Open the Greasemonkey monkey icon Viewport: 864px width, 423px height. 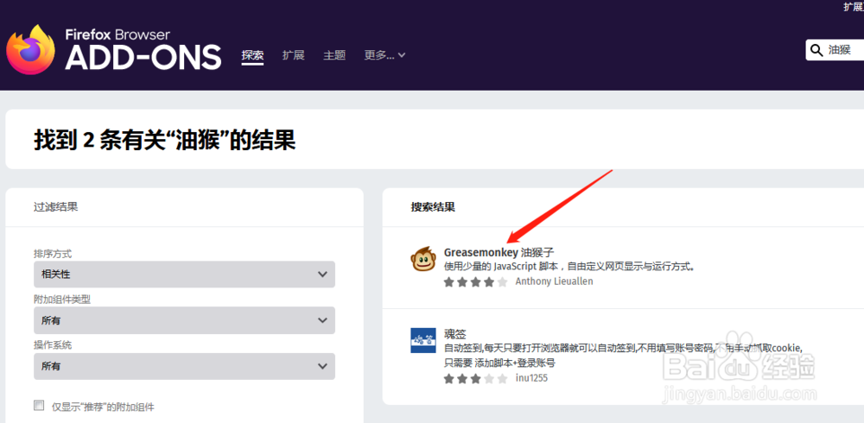[x=423, y=258]
